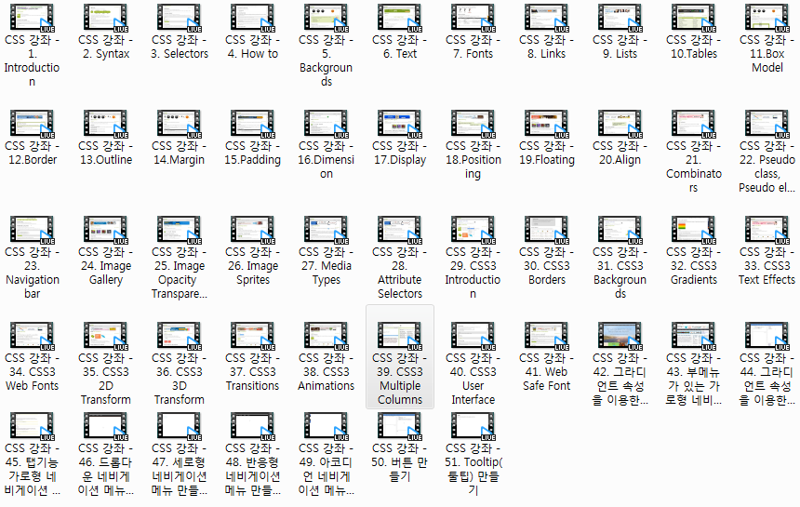Click the CSS 강좌 7. Fonts video icon
The height and width of the screenshot is (507, 800).
pos(473,18)
